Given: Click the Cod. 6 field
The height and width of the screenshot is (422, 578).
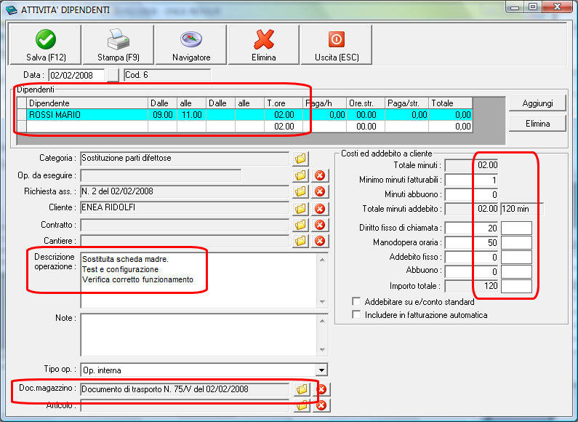Looking at the screenshot, I should click(167, 75).
